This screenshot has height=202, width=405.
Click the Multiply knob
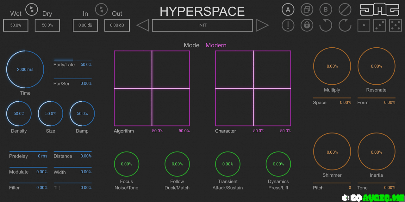pos(332,66)
